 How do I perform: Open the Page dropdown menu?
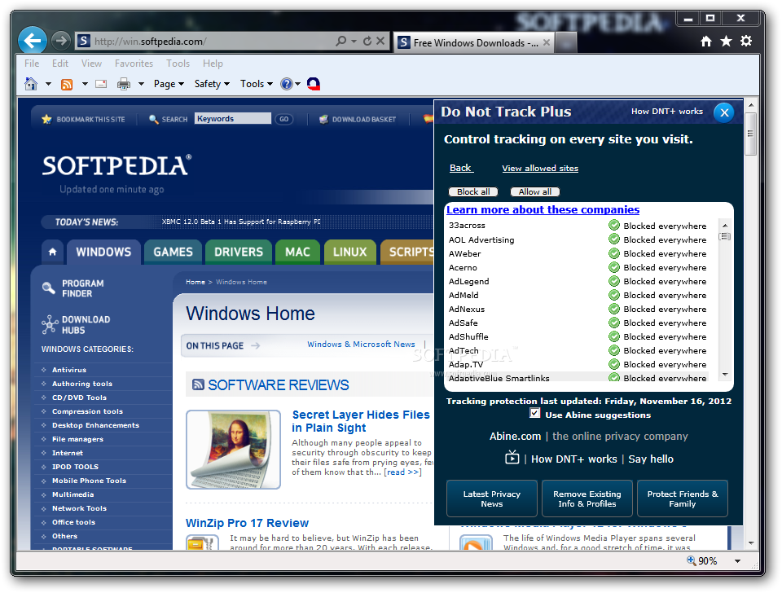[x=169, y=84]
